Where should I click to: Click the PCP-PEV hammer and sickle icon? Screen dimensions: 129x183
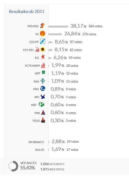click(x=37, y=49)
